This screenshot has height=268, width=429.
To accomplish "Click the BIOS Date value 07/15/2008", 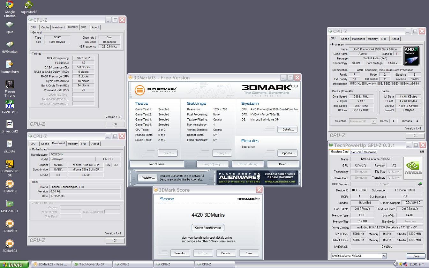I will click(85, 196).
